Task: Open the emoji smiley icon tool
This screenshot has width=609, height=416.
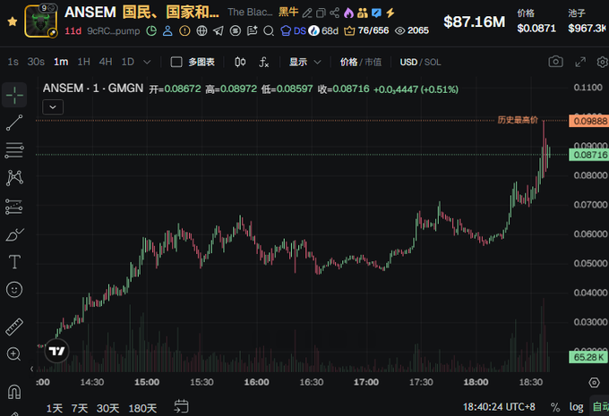Action: [14, 290]
